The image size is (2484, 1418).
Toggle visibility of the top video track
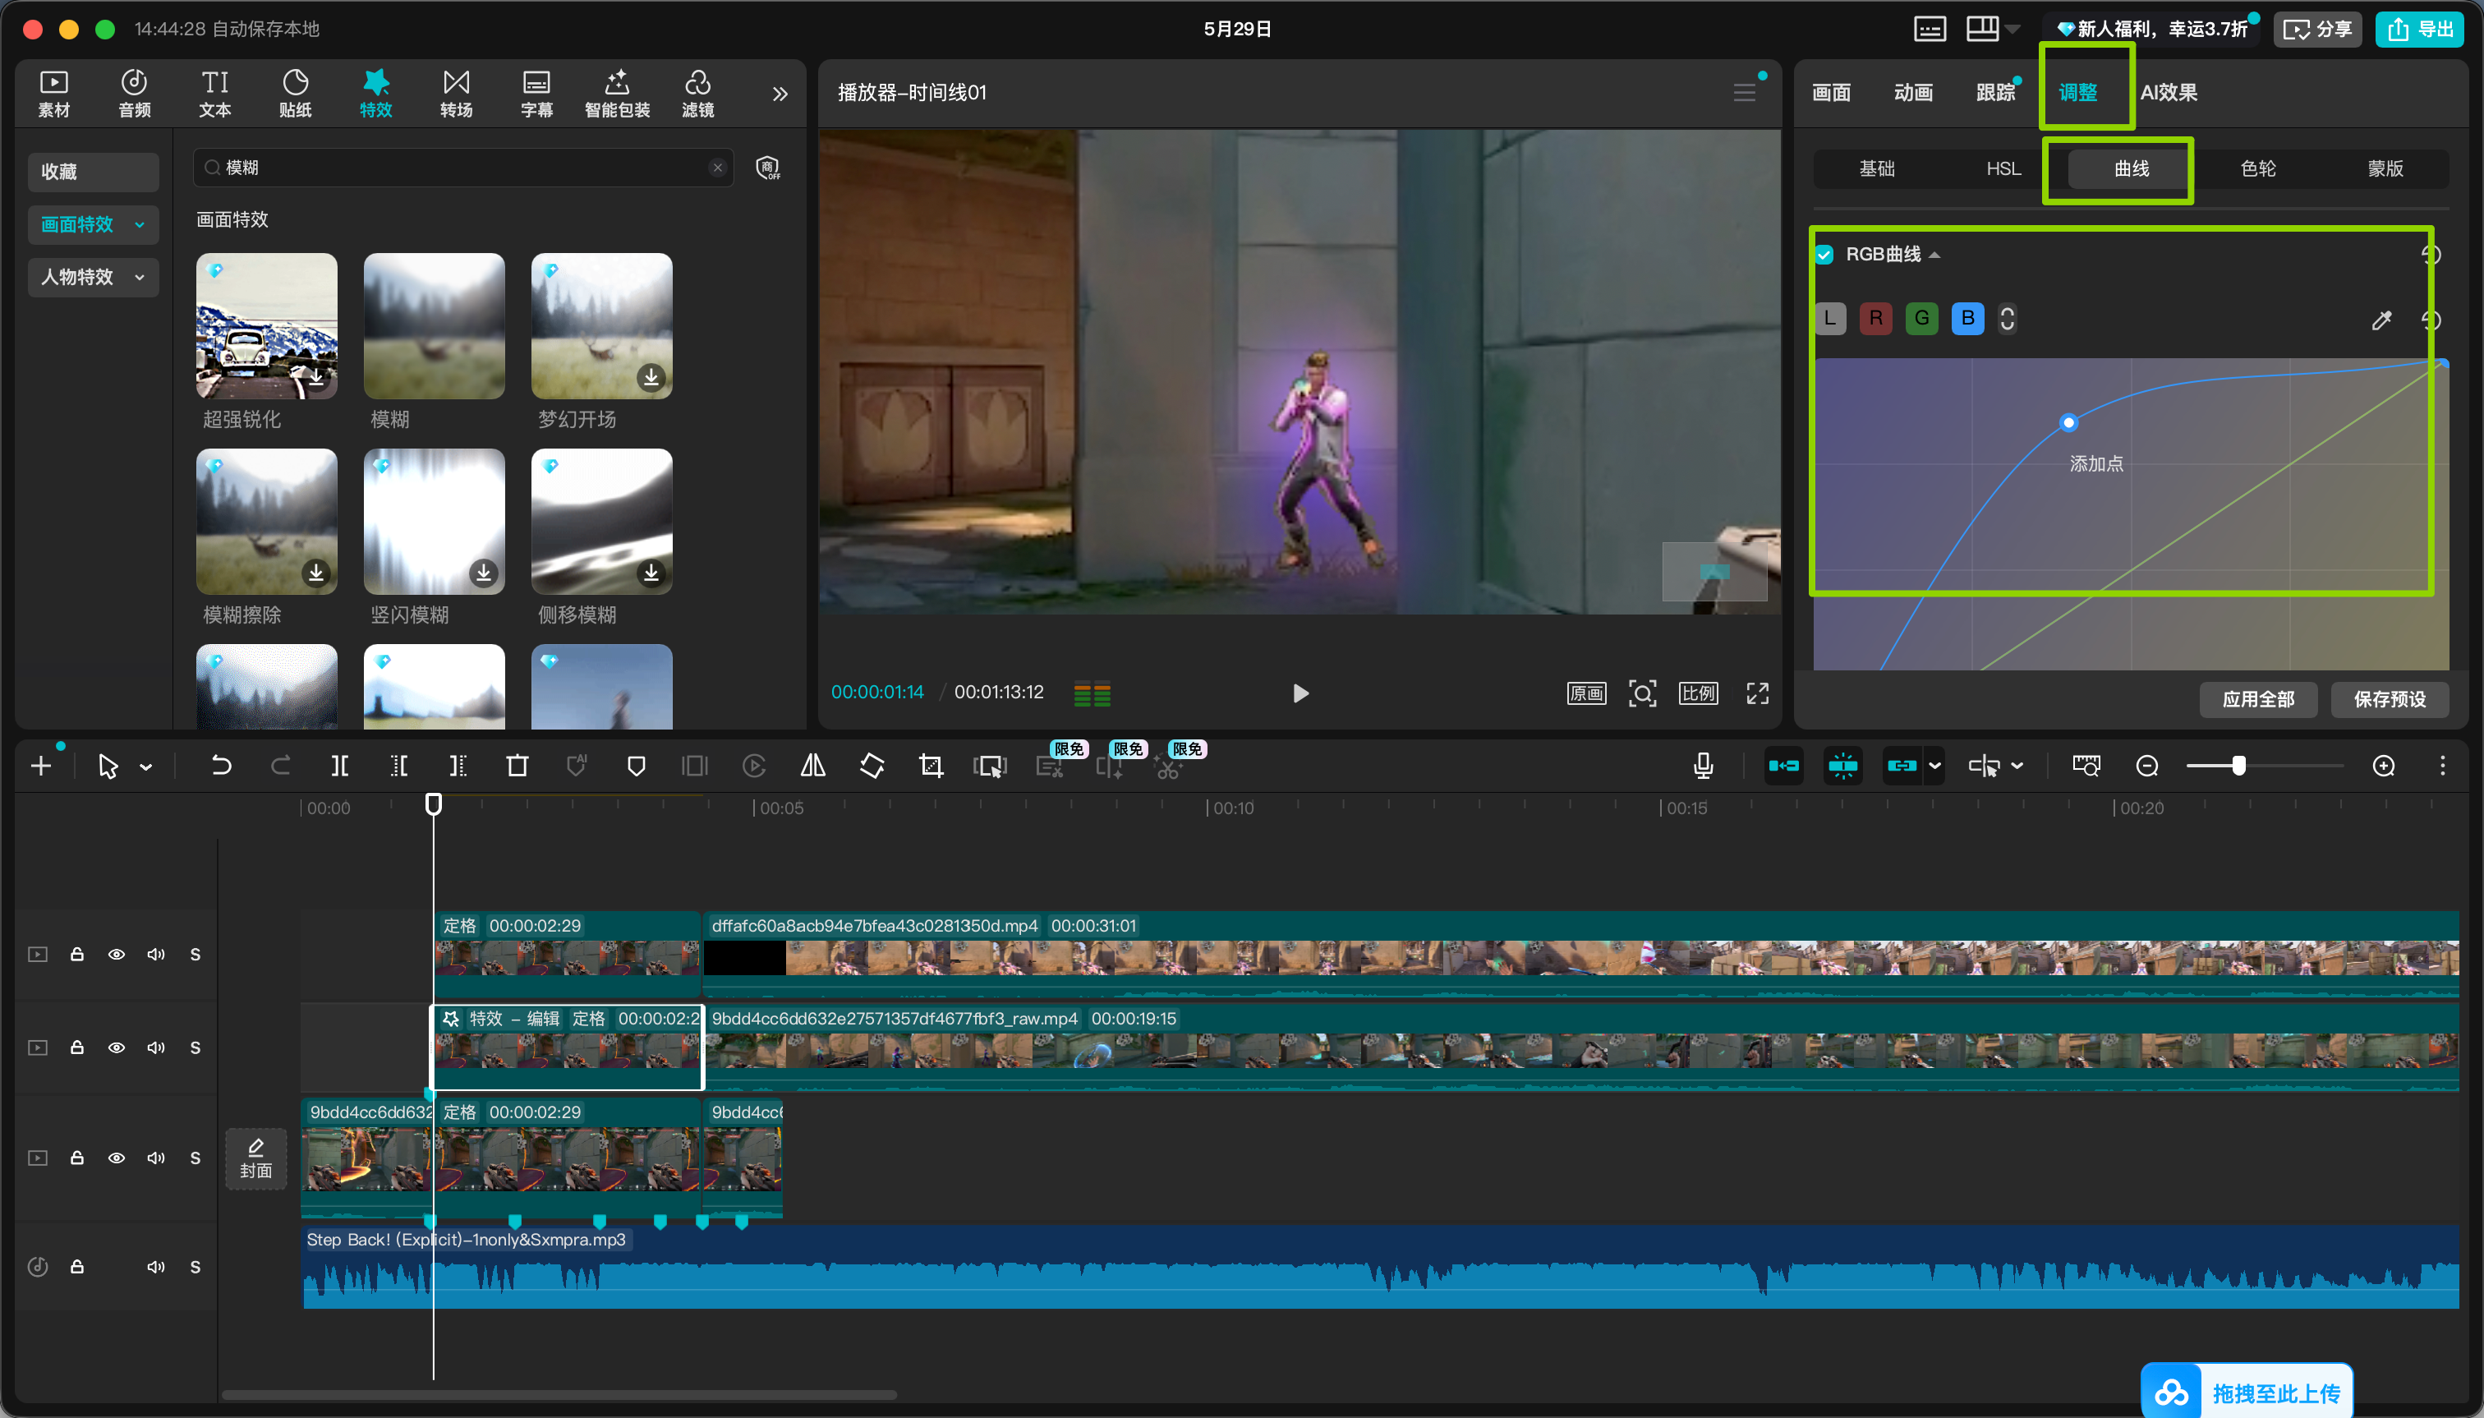tap(116, 955)
